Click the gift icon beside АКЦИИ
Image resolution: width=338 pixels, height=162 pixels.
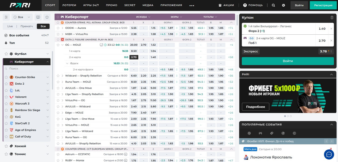tap(220, 5)
